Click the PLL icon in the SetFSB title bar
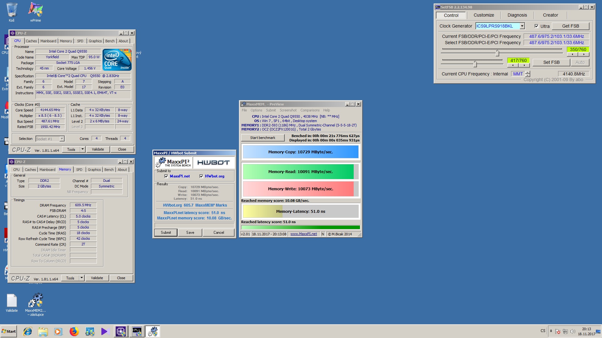This screenshot has height=338, width=602. click(x=438, y=7)
